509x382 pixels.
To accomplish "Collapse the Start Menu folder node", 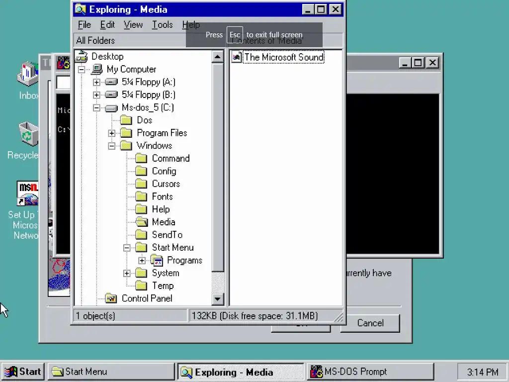I will click(x=127, y=248).
